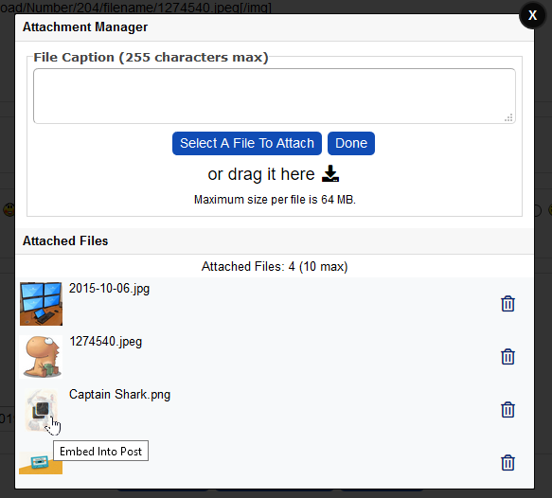Open the multi-monitor 2015-10-06.jpg thumbnail
552x498 pixels.
(x=41, y=304)
